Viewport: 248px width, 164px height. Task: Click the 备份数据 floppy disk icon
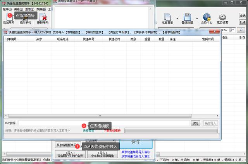point(187,17)
